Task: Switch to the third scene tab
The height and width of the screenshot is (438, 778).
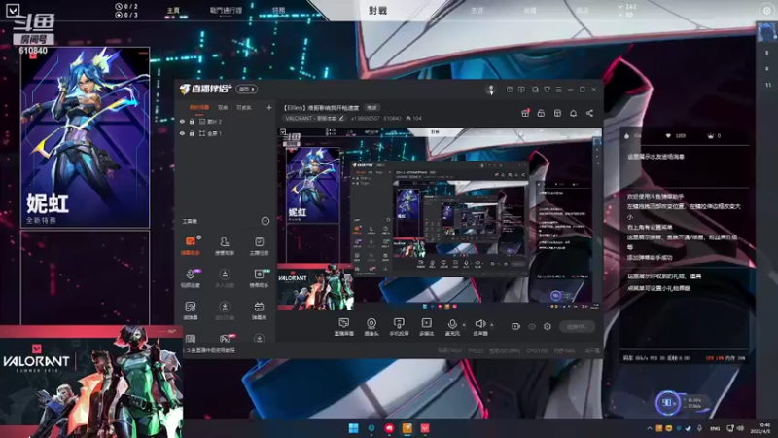Action: click(x=244, y=107)
